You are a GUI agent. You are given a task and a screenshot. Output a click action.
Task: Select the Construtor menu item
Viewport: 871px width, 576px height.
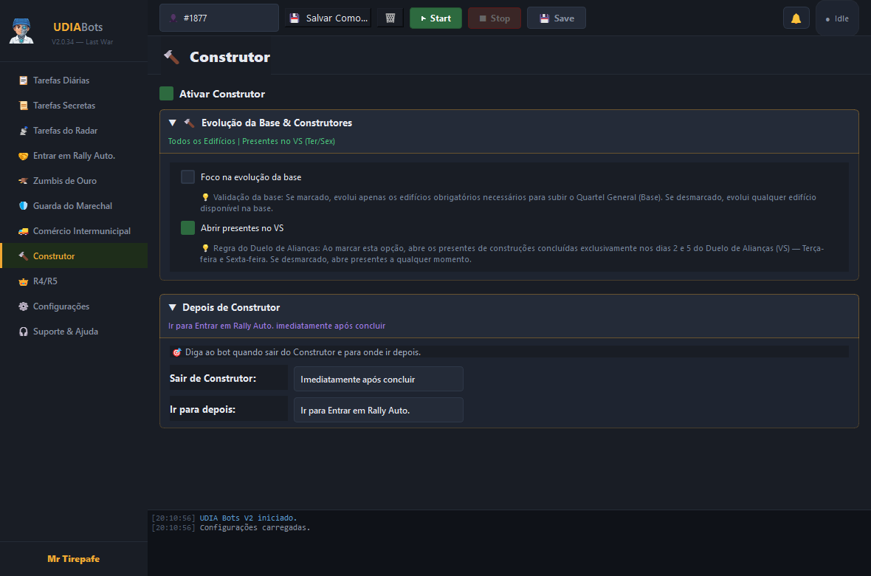(x=74, y=256)
